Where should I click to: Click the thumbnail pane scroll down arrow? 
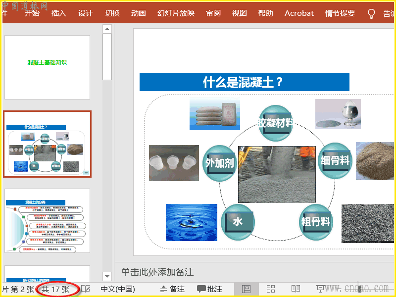coord(107,276)
